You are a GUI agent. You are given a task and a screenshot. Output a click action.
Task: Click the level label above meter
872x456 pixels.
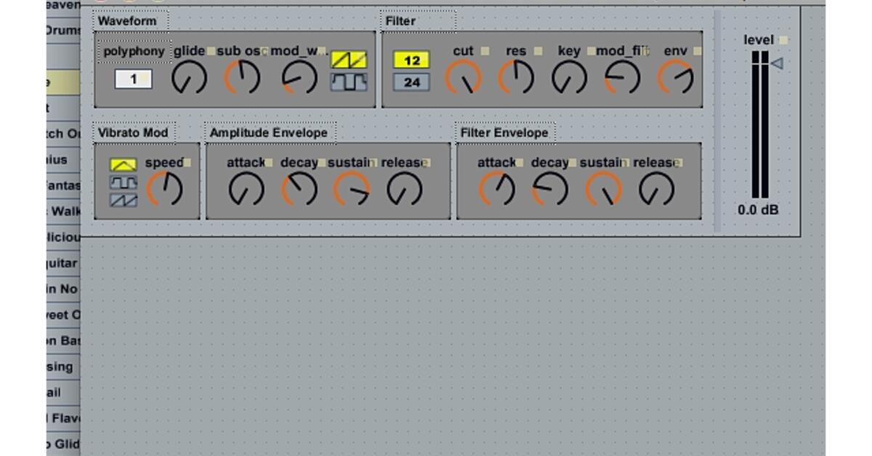click(x=759, y=40)
